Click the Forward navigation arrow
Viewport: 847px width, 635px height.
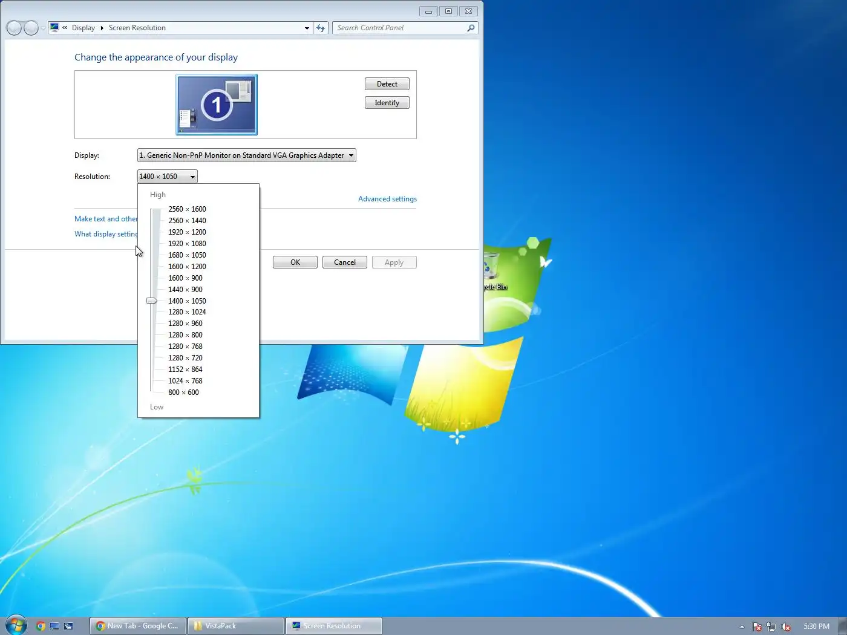click(x=31, y=28)
